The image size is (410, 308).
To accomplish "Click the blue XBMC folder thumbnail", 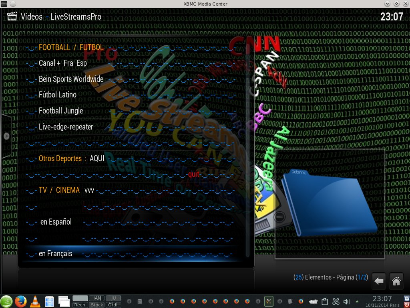I will (x=330, y=203).
